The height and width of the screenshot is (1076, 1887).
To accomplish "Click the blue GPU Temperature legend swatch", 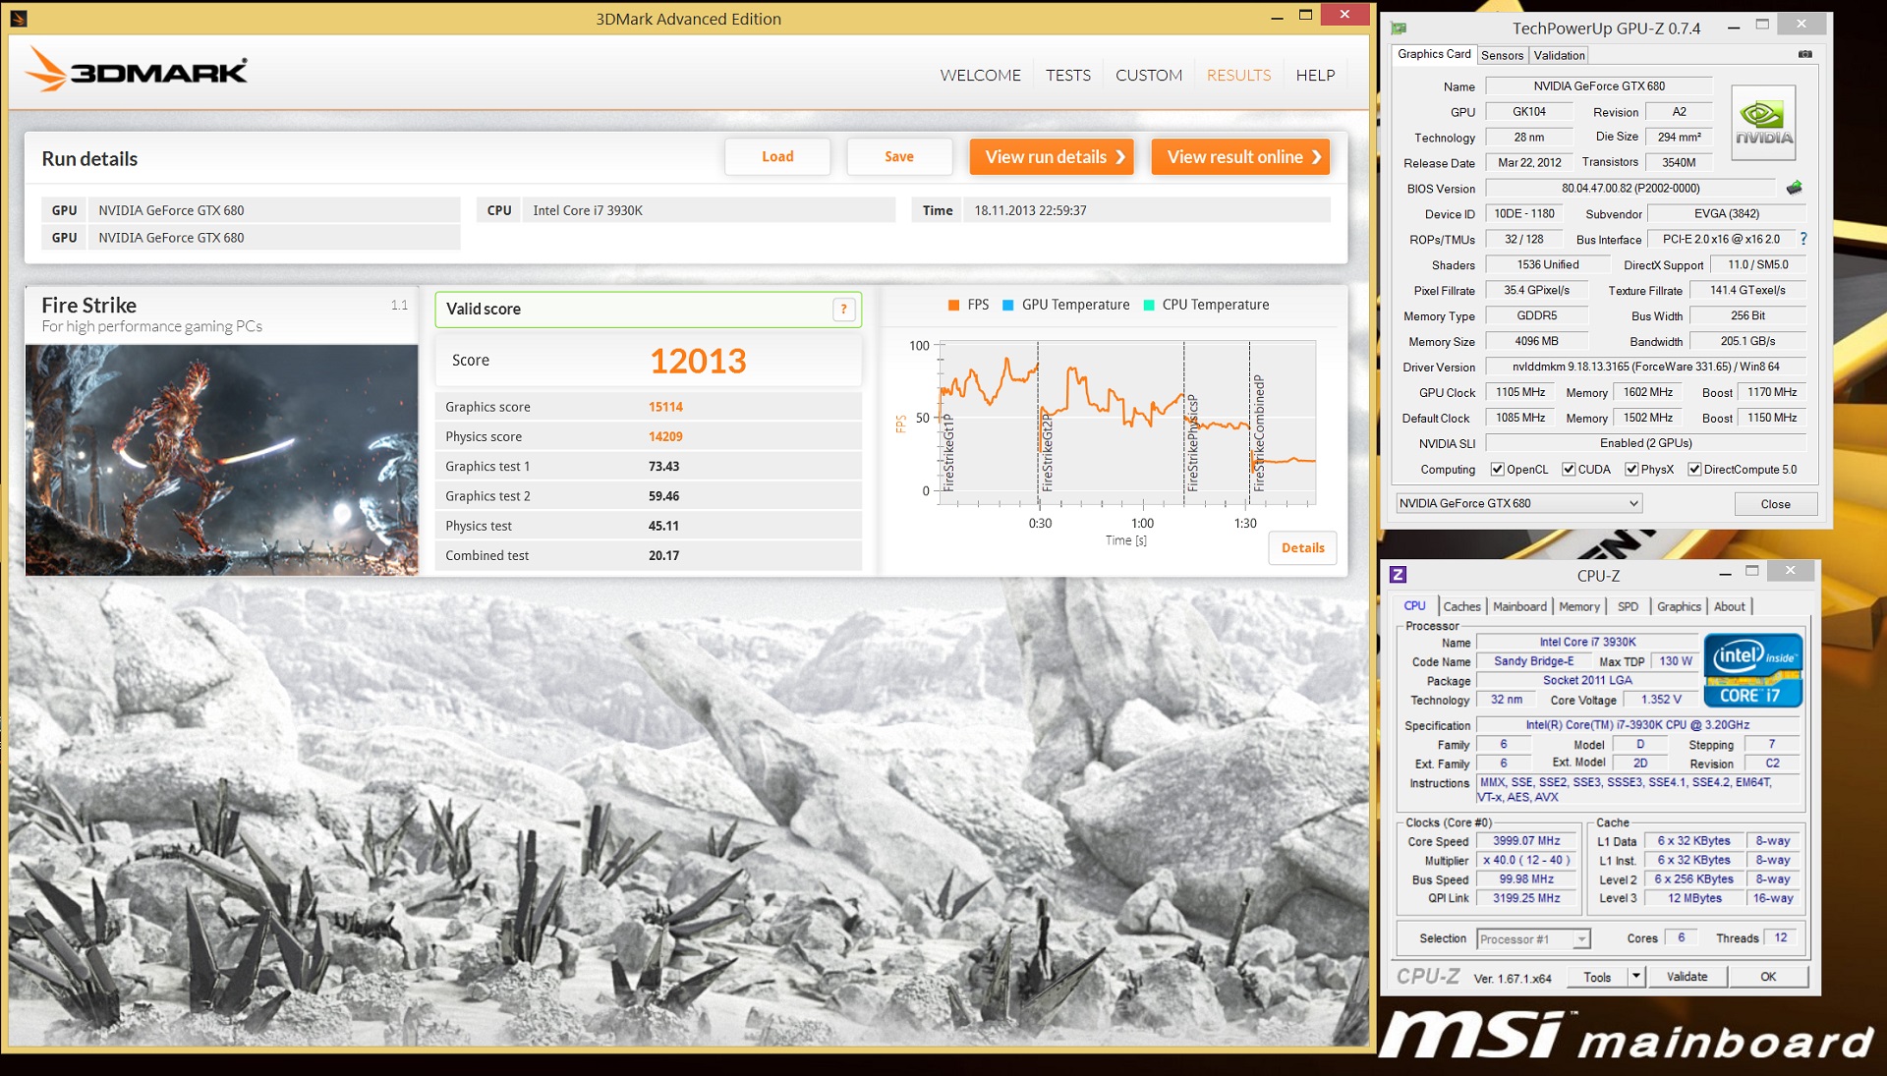I will pos(1007,306).
